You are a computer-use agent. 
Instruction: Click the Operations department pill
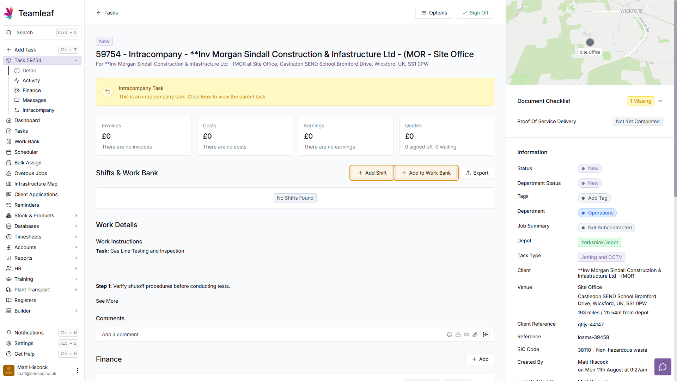[x=597, y=213]
